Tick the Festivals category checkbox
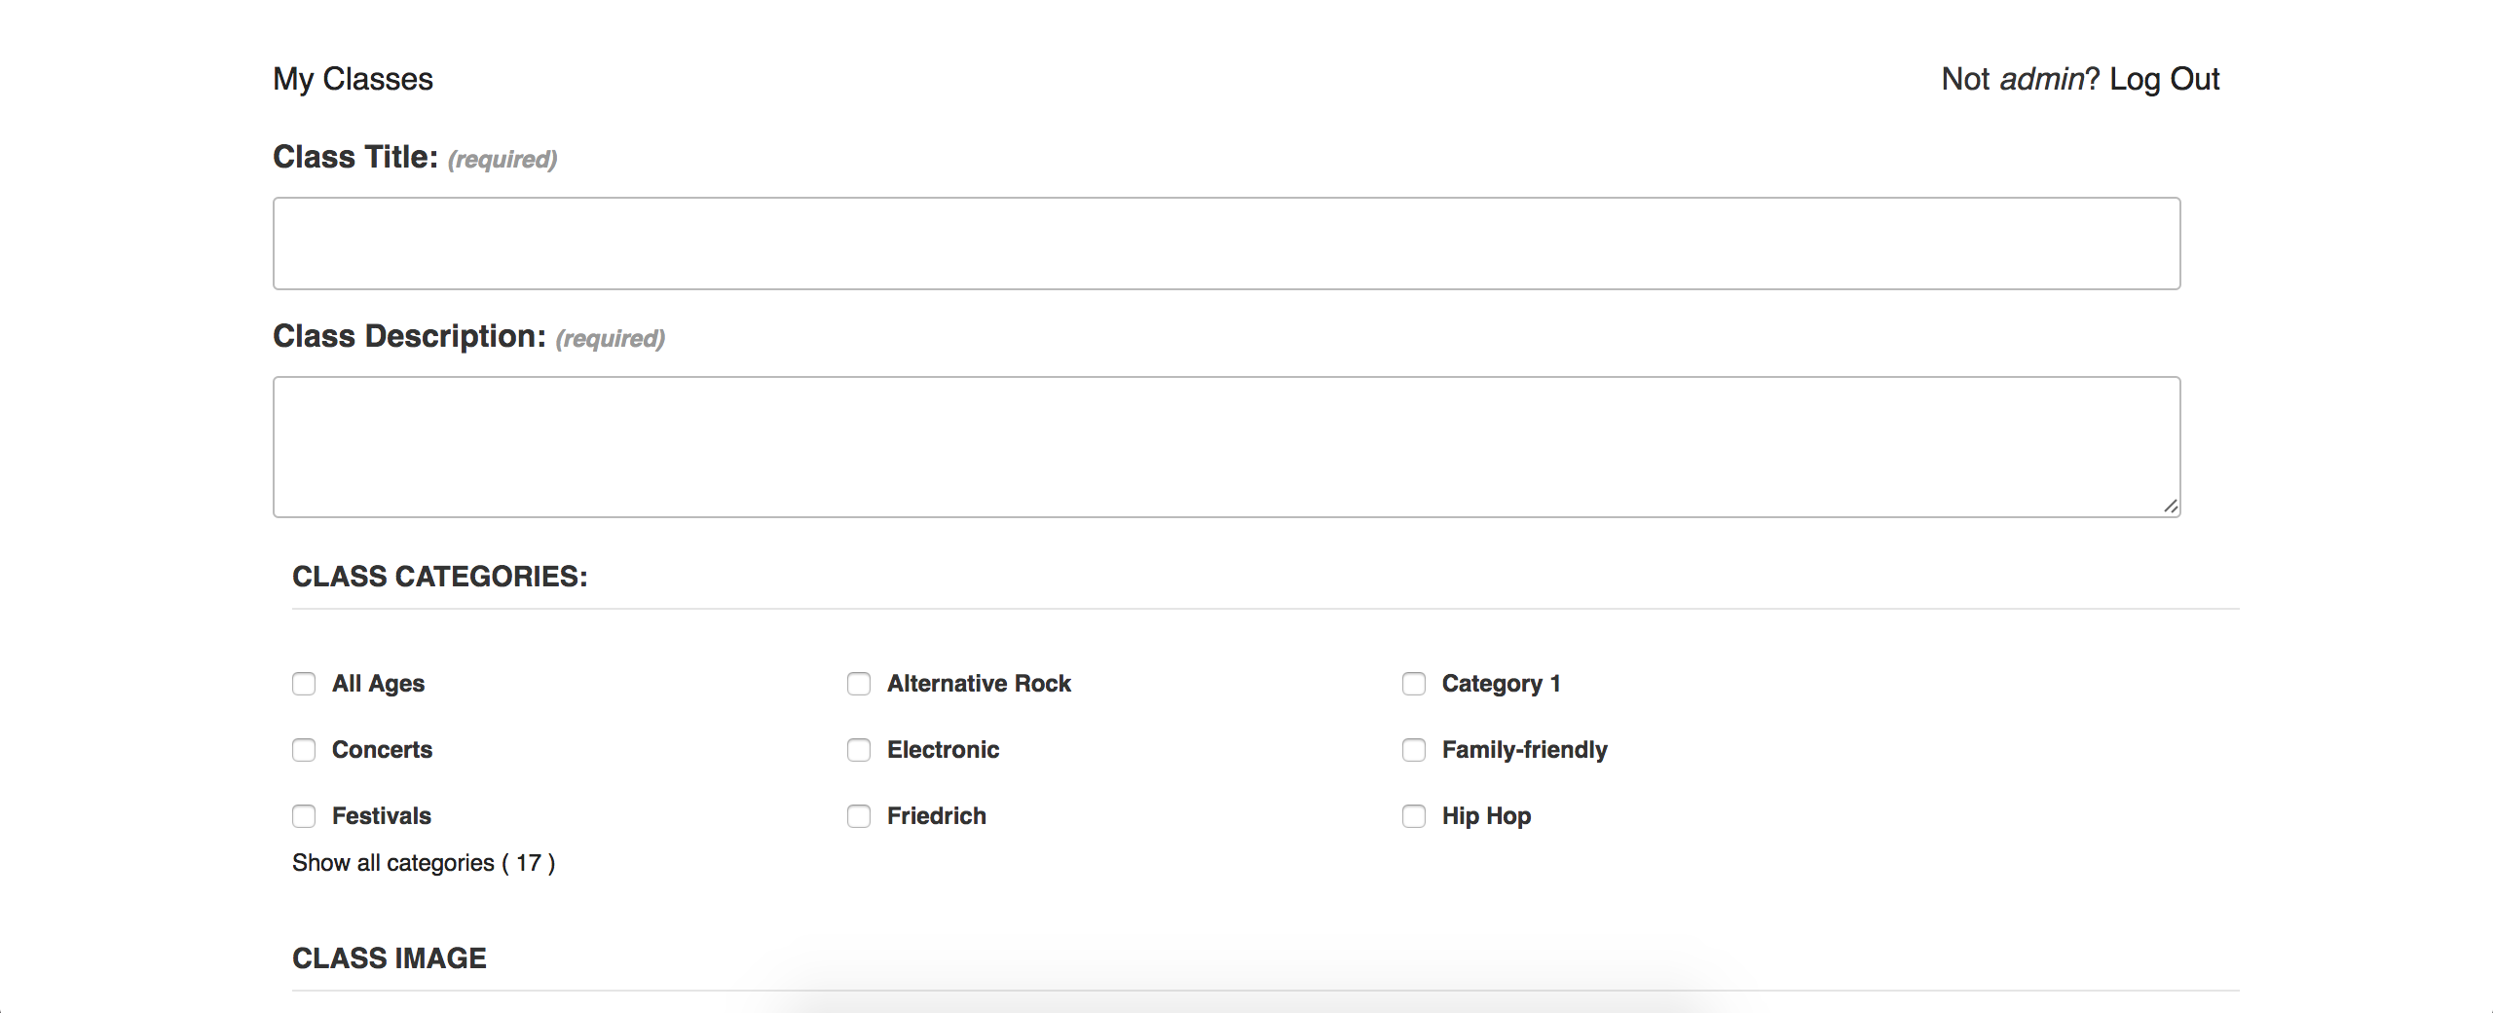The image size is (2493, 1013). point(304,816)
